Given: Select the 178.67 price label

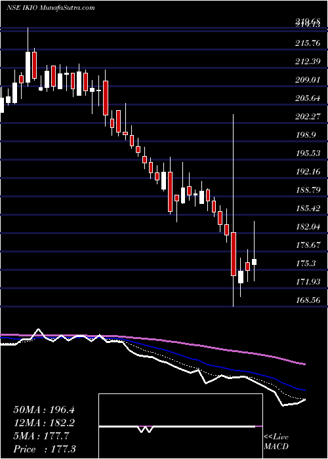Looking at the screenshot, I should point(307,245).
